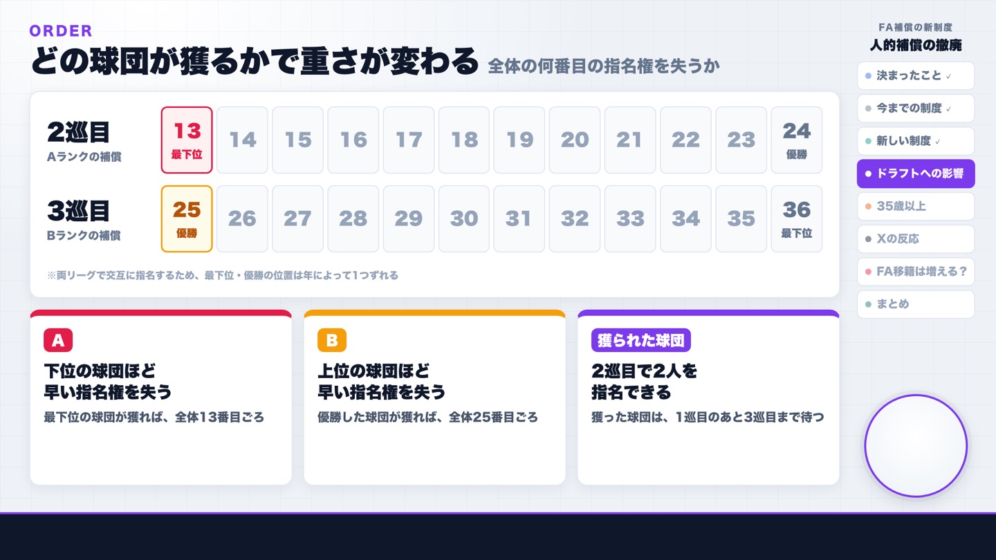Select the pick 18 cell

(464, 140)
